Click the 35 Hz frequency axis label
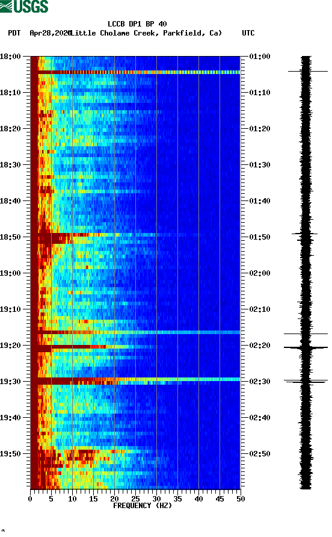 [x=177, y=498]
